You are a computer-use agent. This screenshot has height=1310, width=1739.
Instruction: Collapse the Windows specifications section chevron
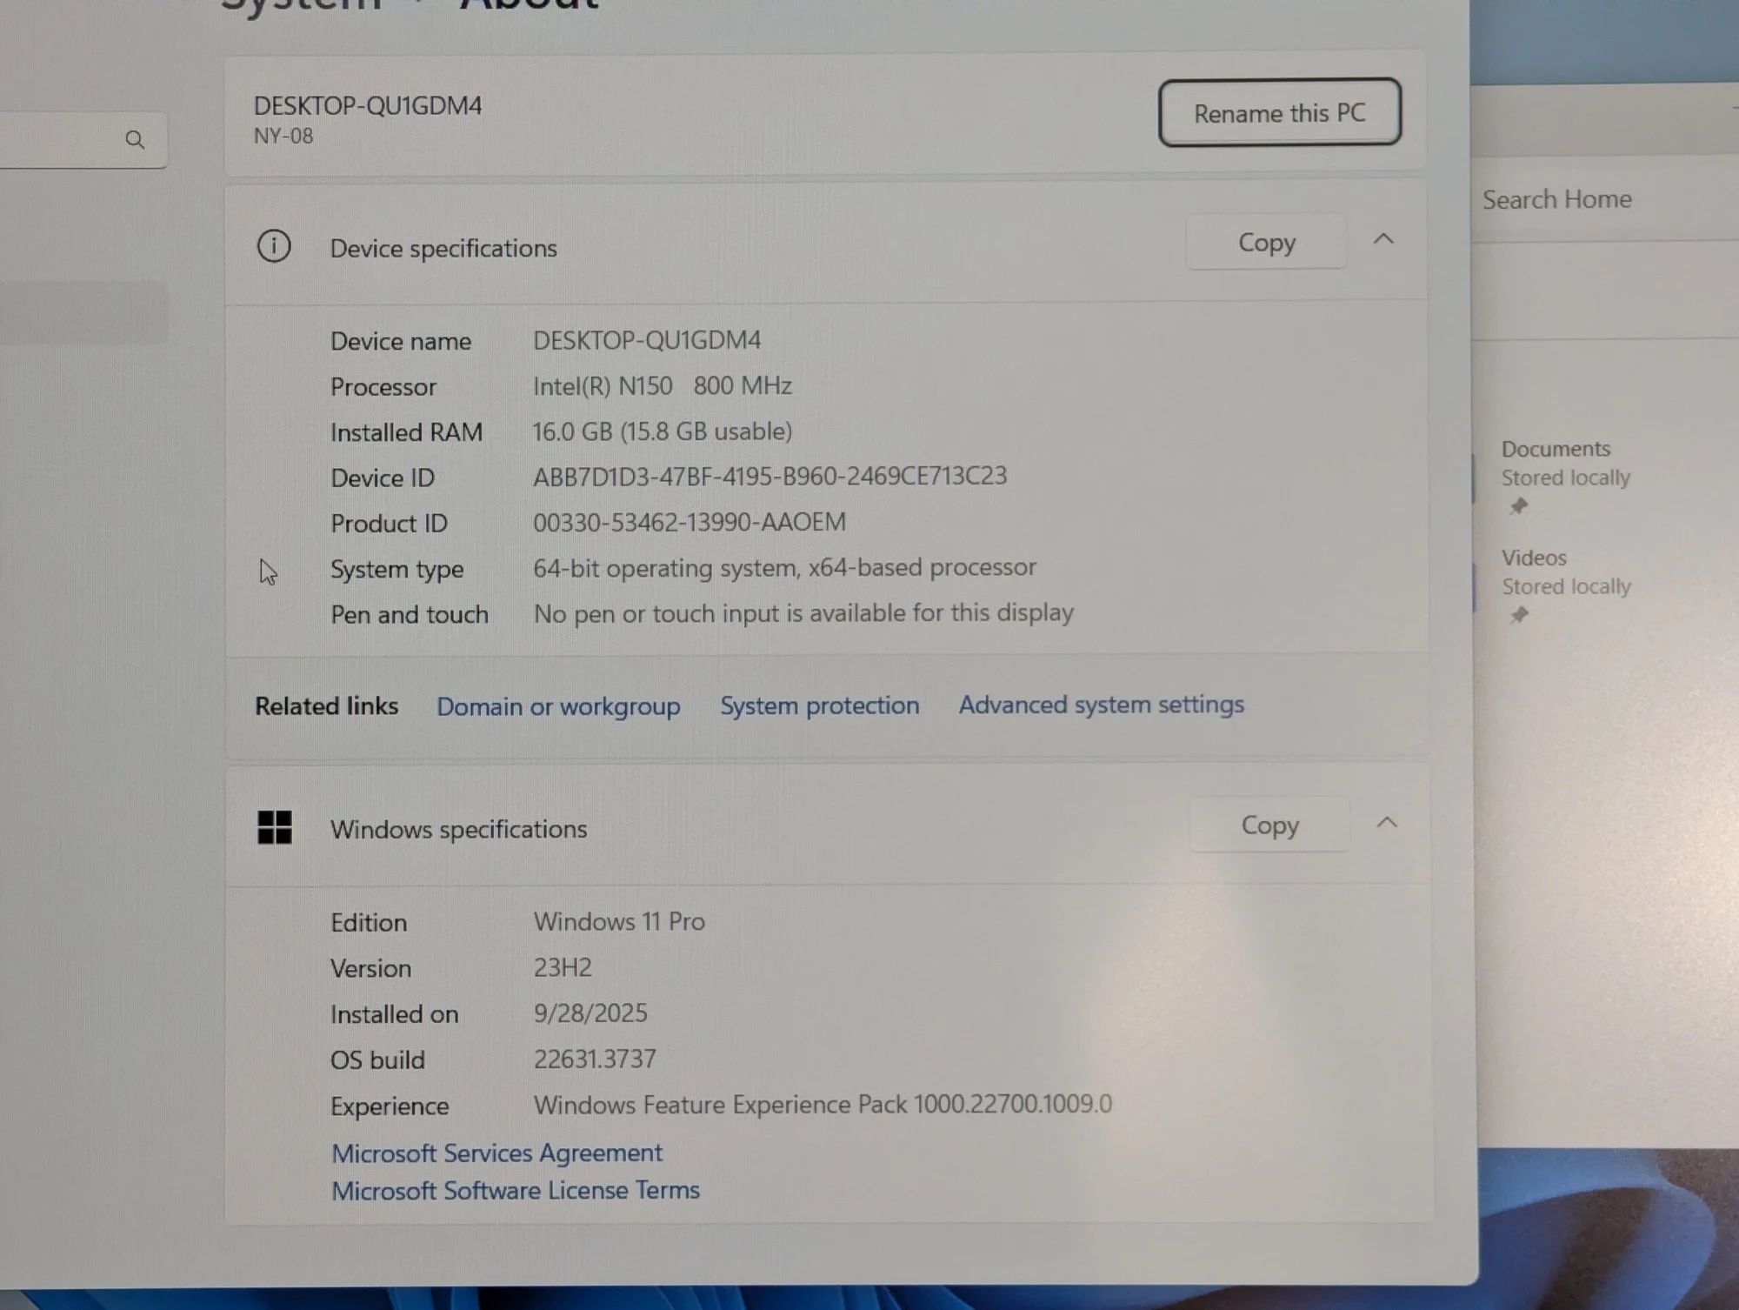1387,823
